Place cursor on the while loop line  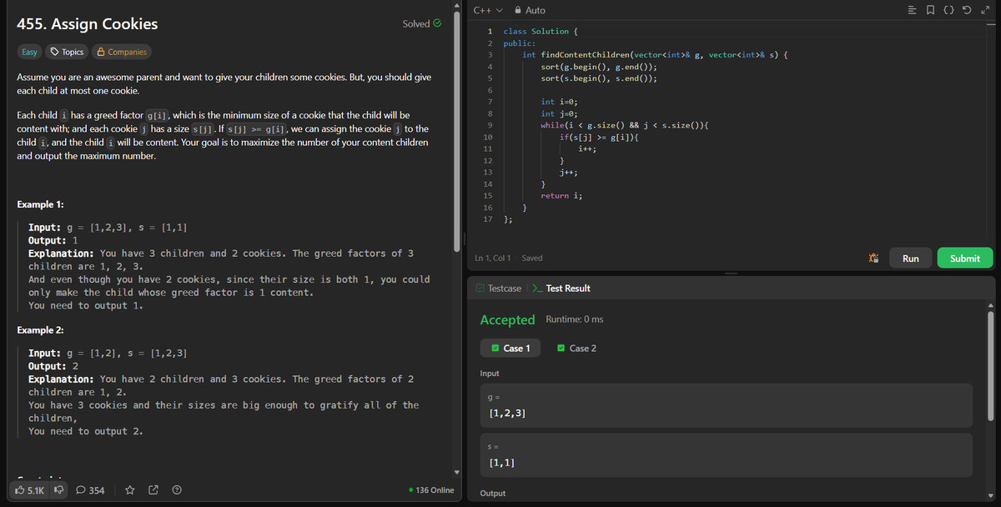pyautogui.click(x=625, y=125)
